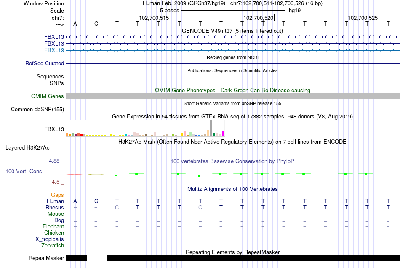Click the OMIM Genes label
The height and width of the screenshot is (268, 400).
[48, 96]
